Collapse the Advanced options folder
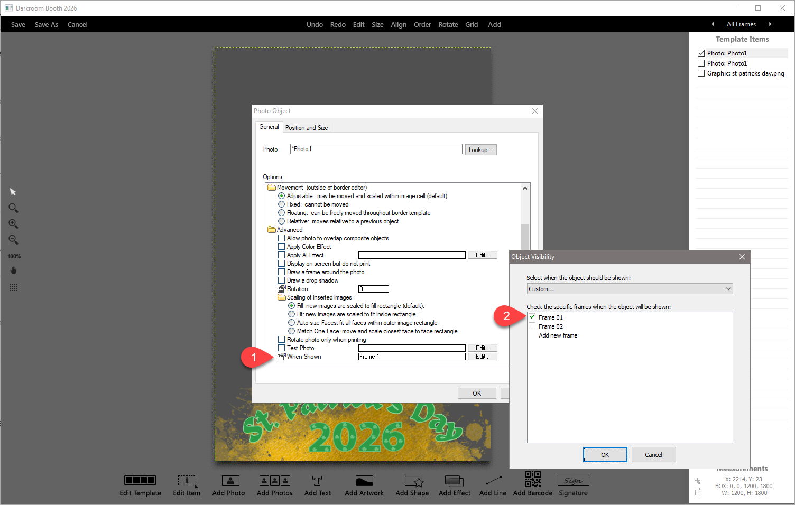The width and height of the screenshot is (795, 505). point(272,230)
